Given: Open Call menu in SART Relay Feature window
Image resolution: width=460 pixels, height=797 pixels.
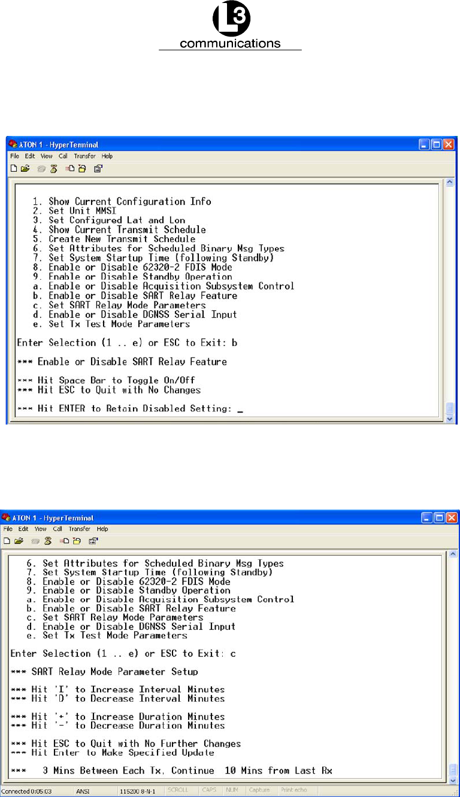Looking at the screenshot, I should 63,156.
